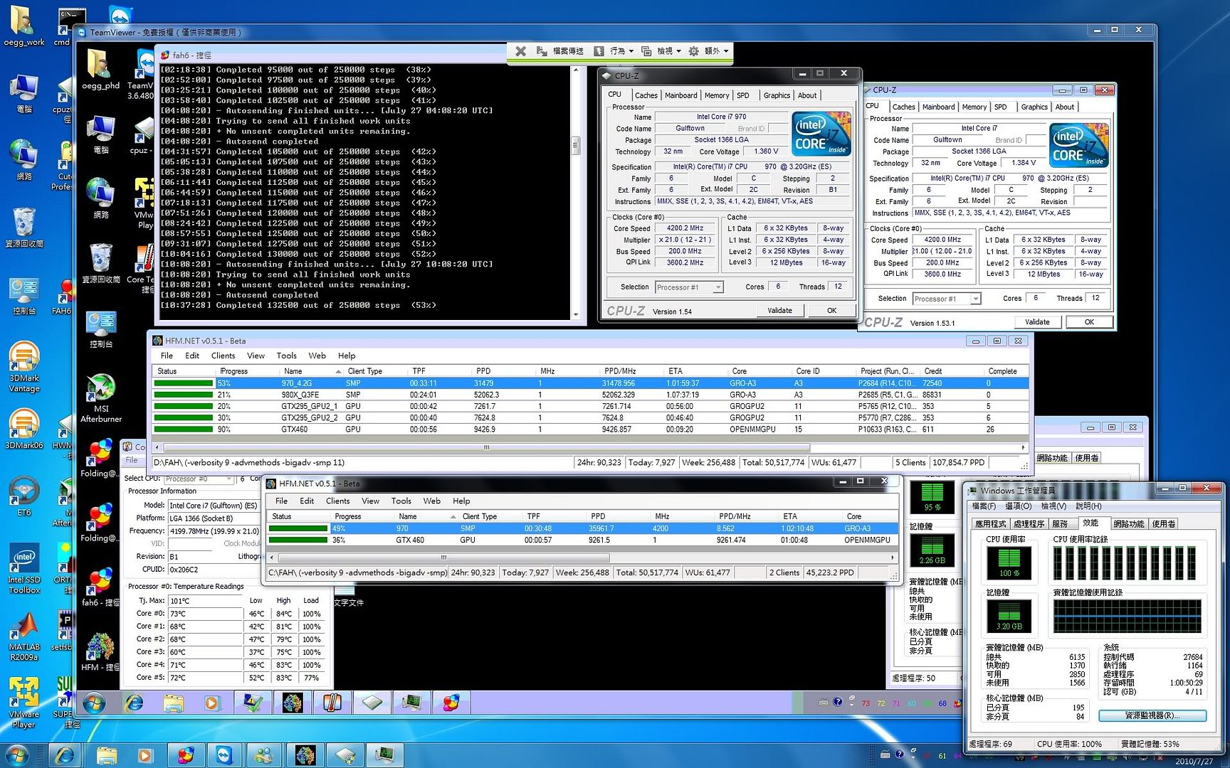Open the local 控制台 control panel icon

(x=23, y=297)
